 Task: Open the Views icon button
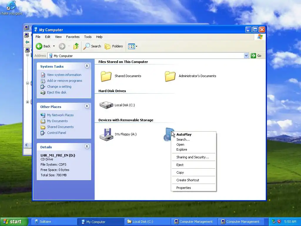point(131,46)
